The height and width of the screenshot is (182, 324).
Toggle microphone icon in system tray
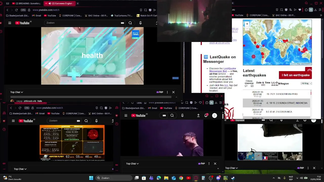pos(285,178)
